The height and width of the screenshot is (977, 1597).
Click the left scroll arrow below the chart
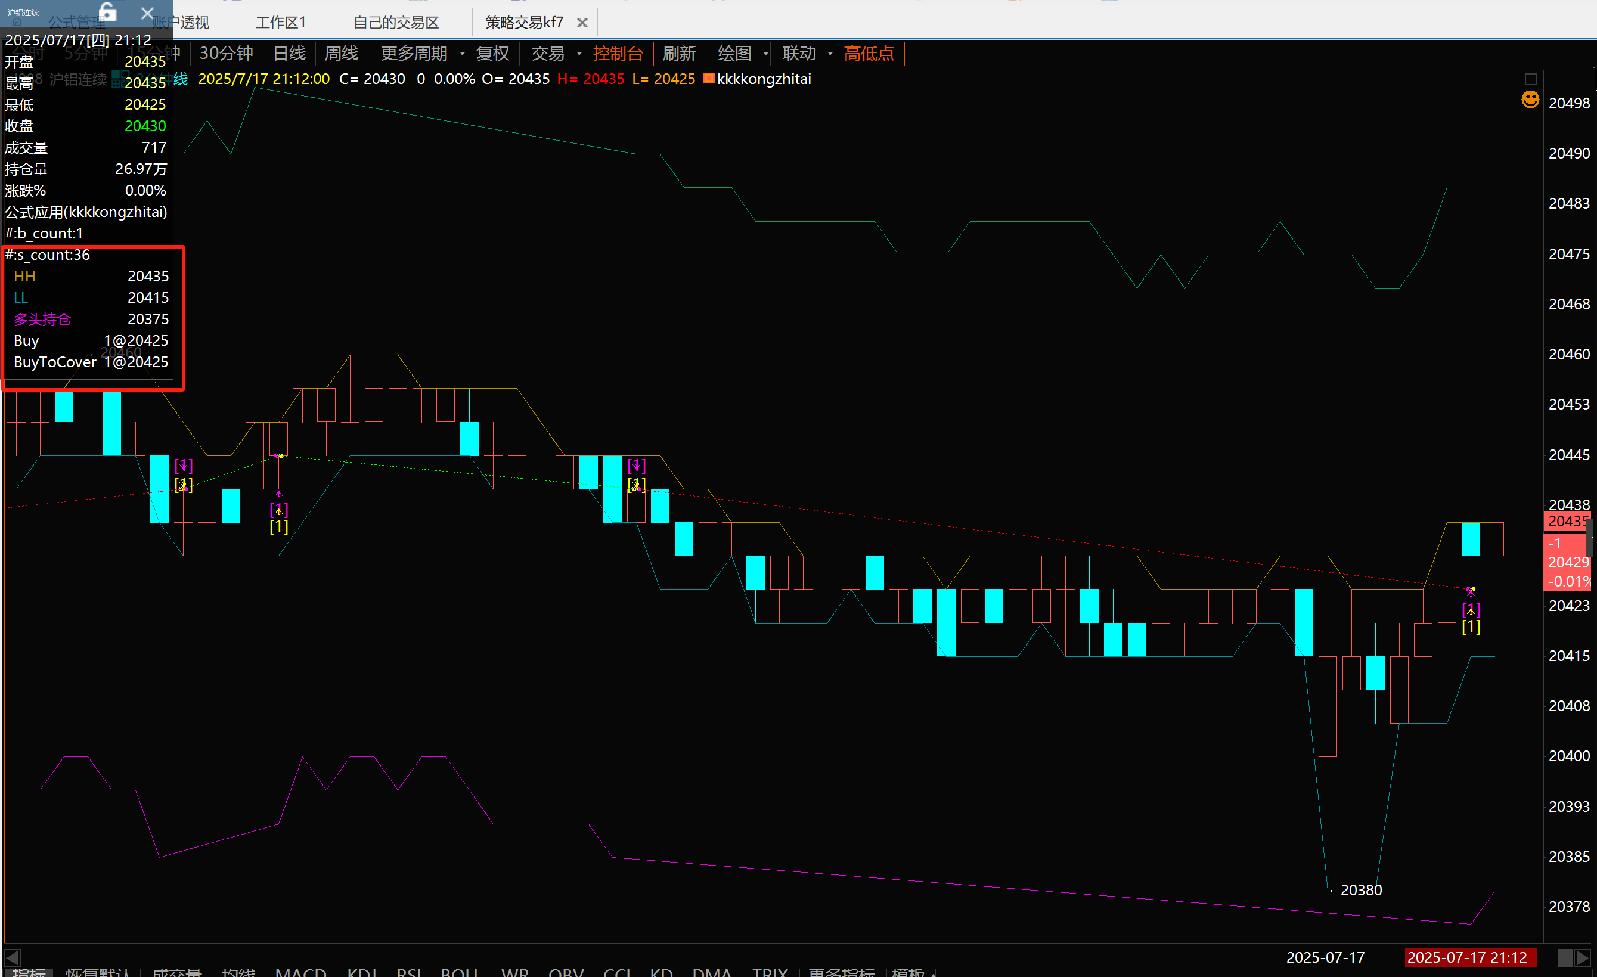pyautogui.click(x=13, y=957)
